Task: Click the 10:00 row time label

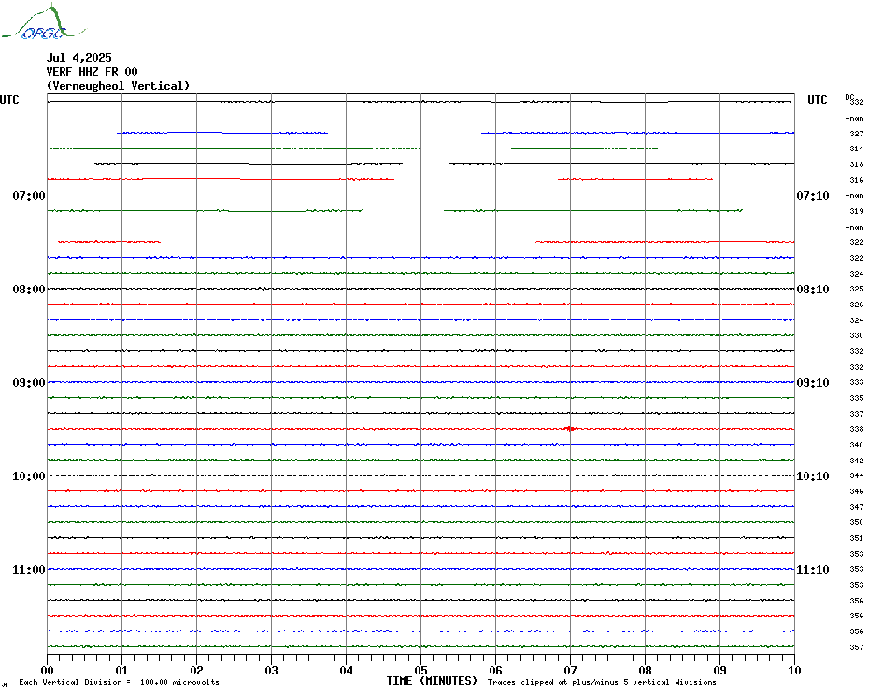Action: (29, 476)
